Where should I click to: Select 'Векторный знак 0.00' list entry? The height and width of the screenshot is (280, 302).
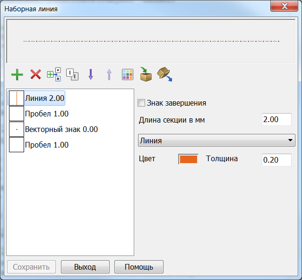pyautogui.click(x=61, y=129)
